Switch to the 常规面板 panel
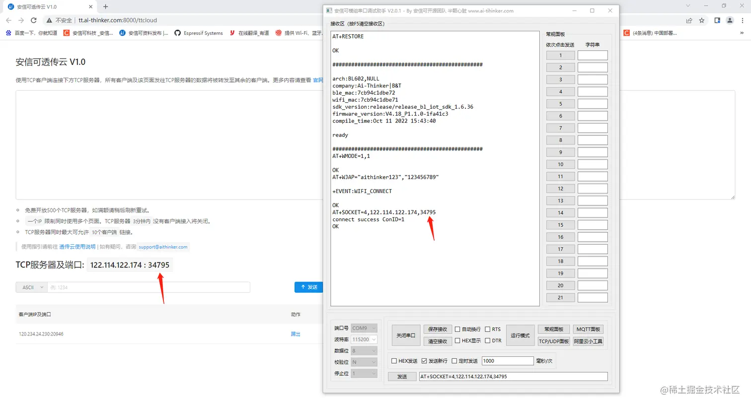Screen dimensions: 751x406 point(554,330)
